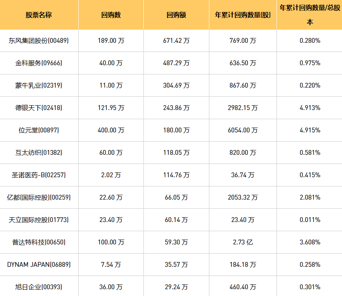Click the 867.60 万 cumulative quantity cell
342x296 pixels.
click(x=243, y=85)
